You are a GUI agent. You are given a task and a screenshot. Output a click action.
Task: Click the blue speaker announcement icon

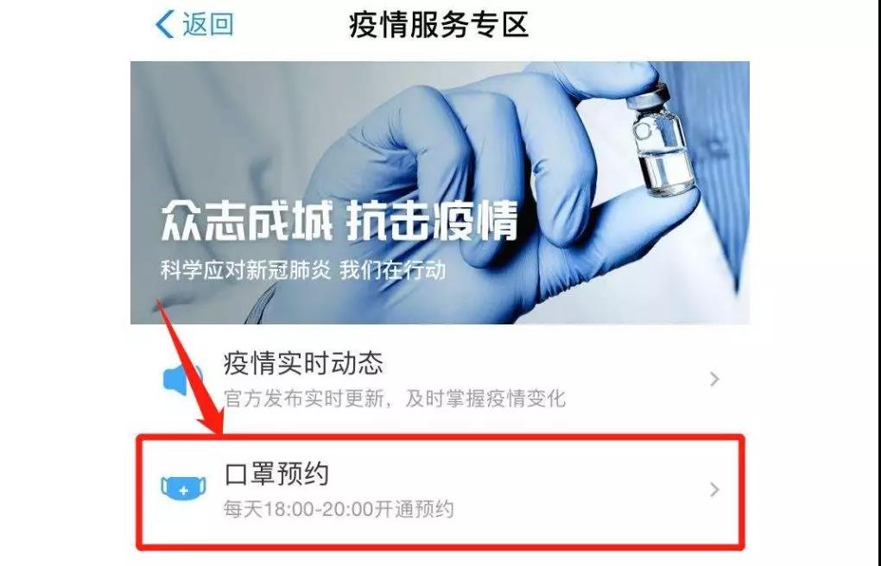(182, 379)
